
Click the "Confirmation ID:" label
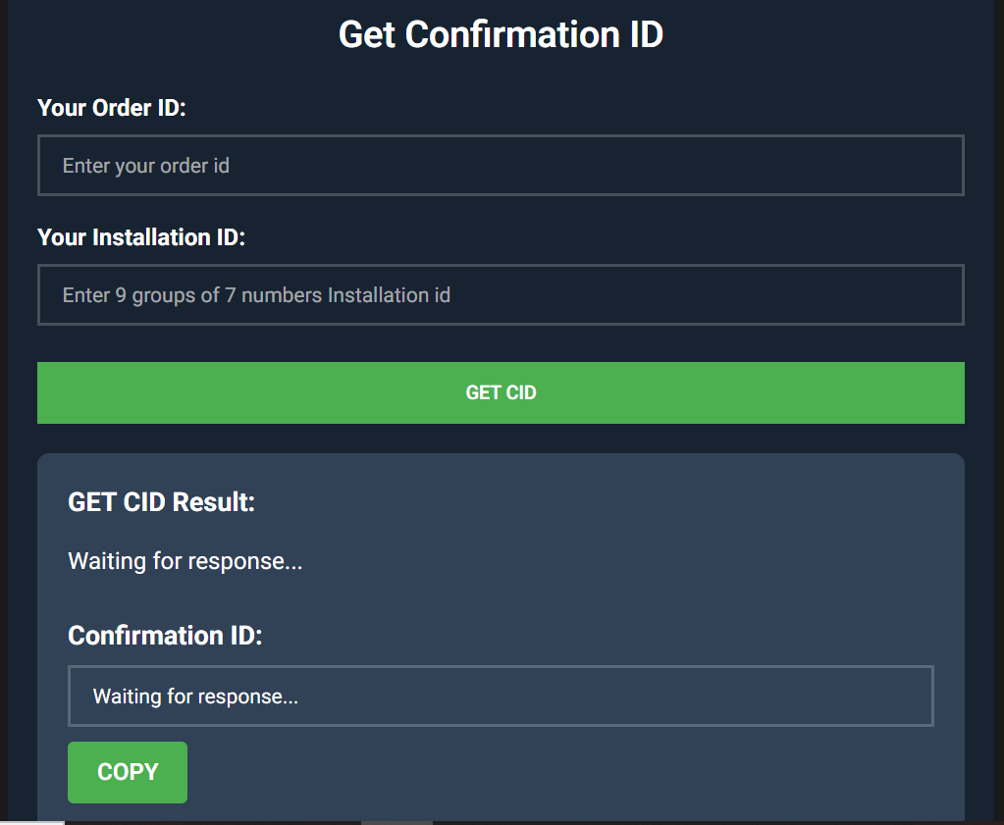tap(165, 636)
